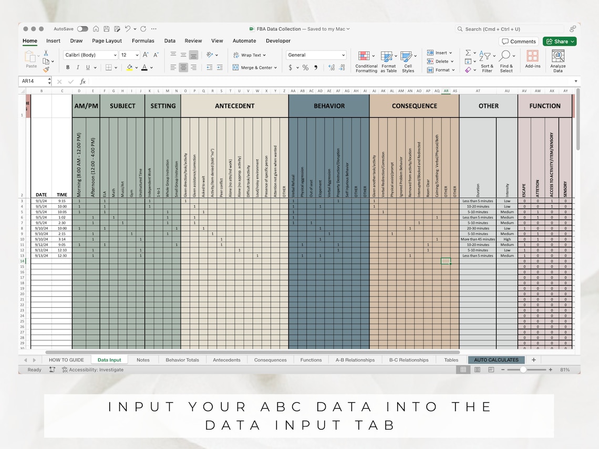Click the green Share button
Screen dimensions: 599x449
click(x=559, y=41)
